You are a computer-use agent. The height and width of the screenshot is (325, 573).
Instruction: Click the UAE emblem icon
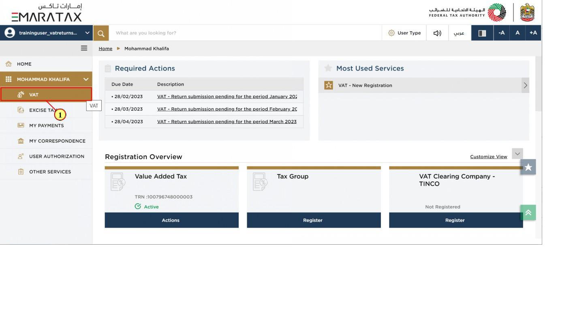[527, 12]
